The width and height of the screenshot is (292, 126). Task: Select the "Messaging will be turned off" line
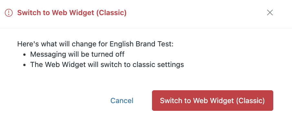[77, 54]
